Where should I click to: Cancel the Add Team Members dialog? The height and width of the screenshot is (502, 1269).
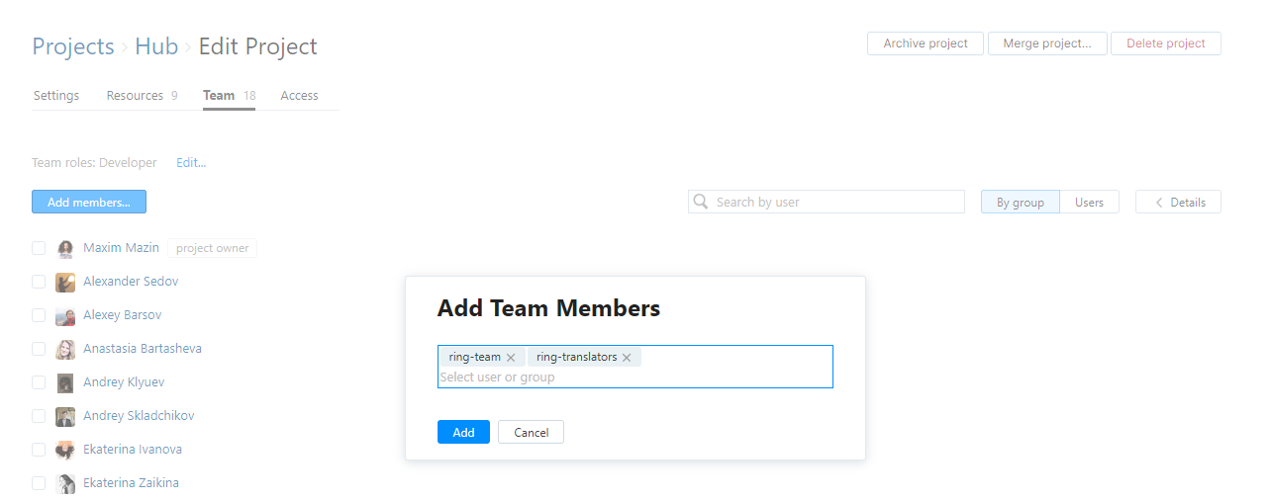(x=531, y=432)
